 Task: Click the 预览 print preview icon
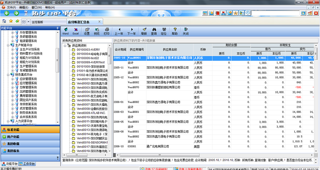click(97, 31)
